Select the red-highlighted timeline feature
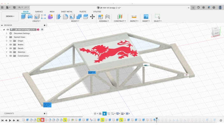Screen dimensions: 224x126 click(x=42, y=120)
